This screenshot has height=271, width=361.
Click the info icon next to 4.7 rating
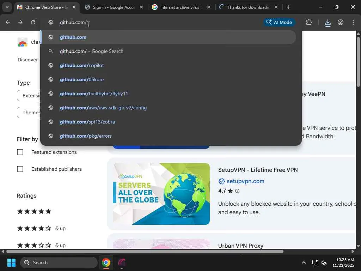pyautogui.click(x=237, y=191)
